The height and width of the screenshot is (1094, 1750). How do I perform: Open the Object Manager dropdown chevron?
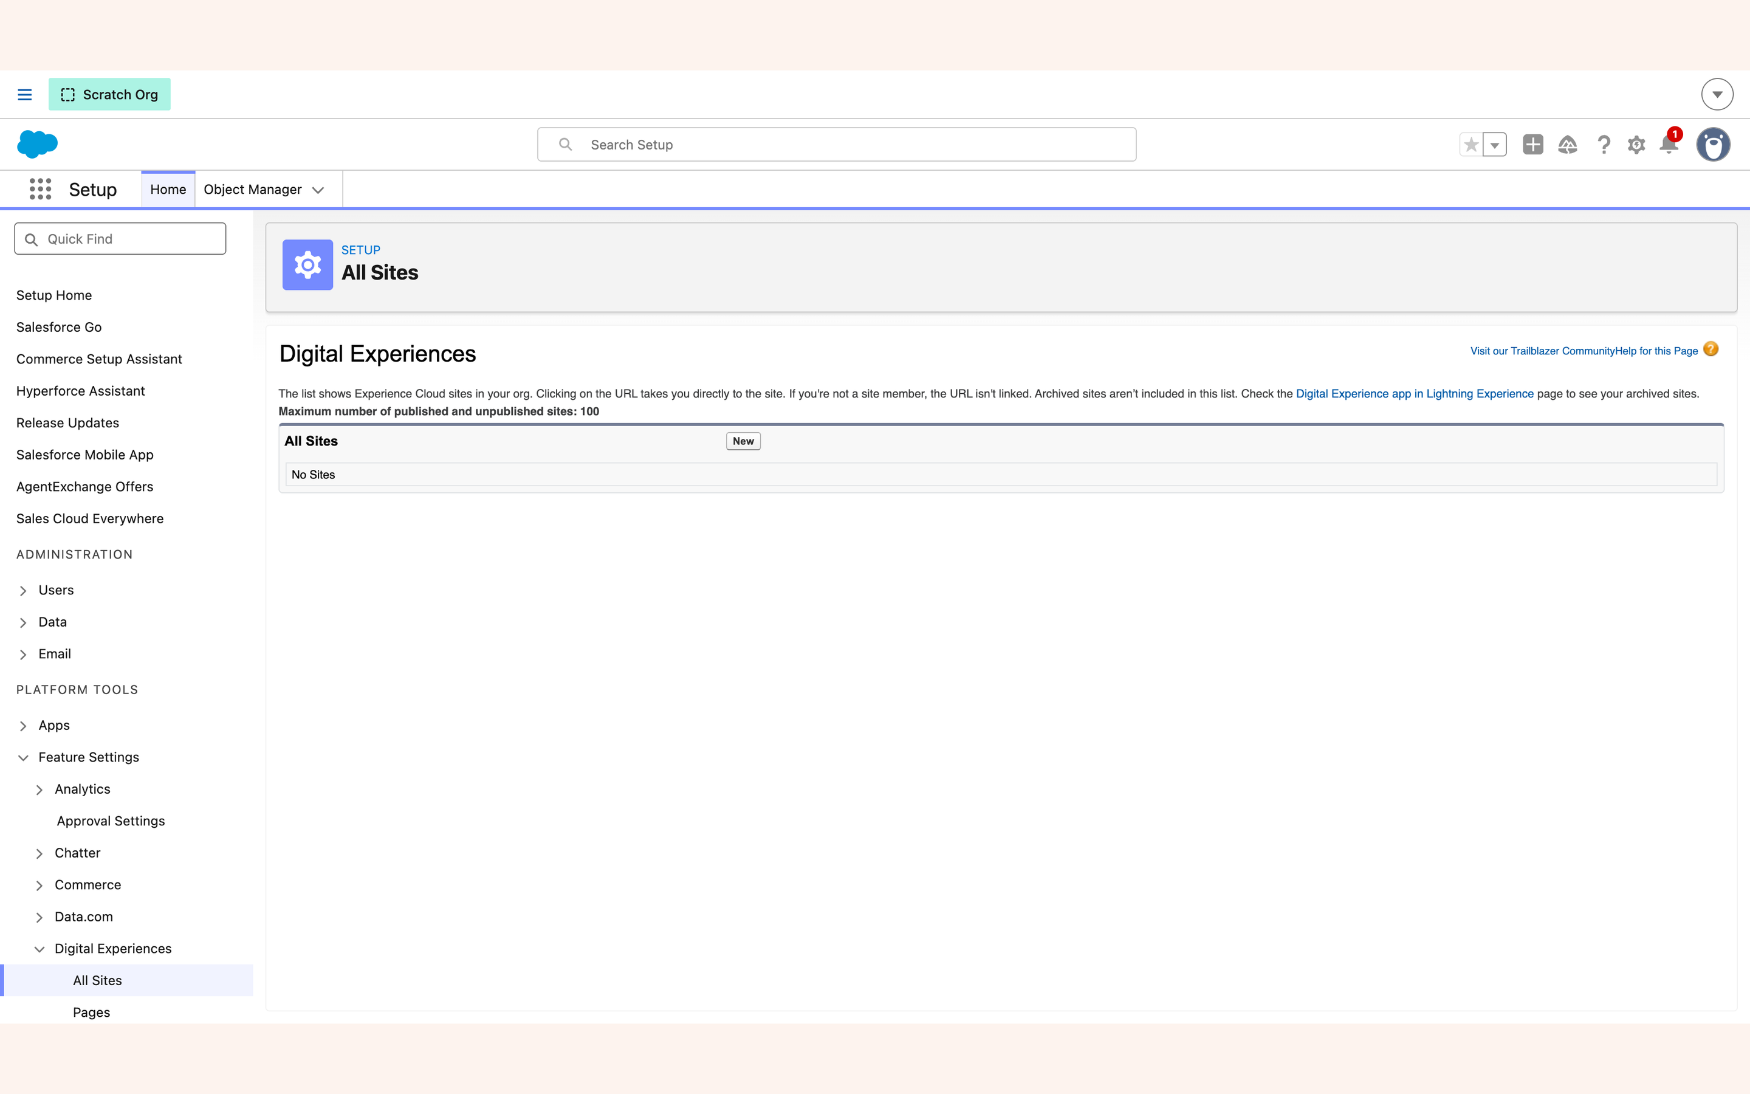click(x=318, y=190)
